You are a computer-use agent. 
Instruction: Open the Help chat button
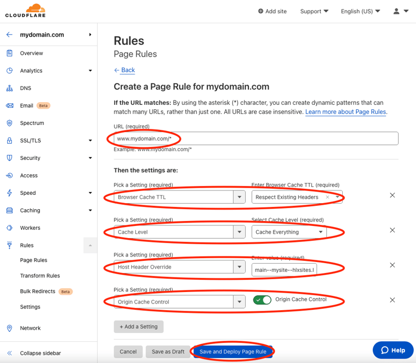pos(393,350)
